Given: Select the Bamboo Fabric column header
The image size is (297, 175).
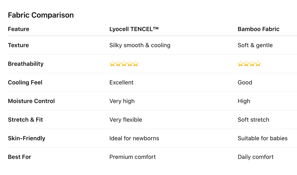Looking at the screenshot, I should 258,29.
